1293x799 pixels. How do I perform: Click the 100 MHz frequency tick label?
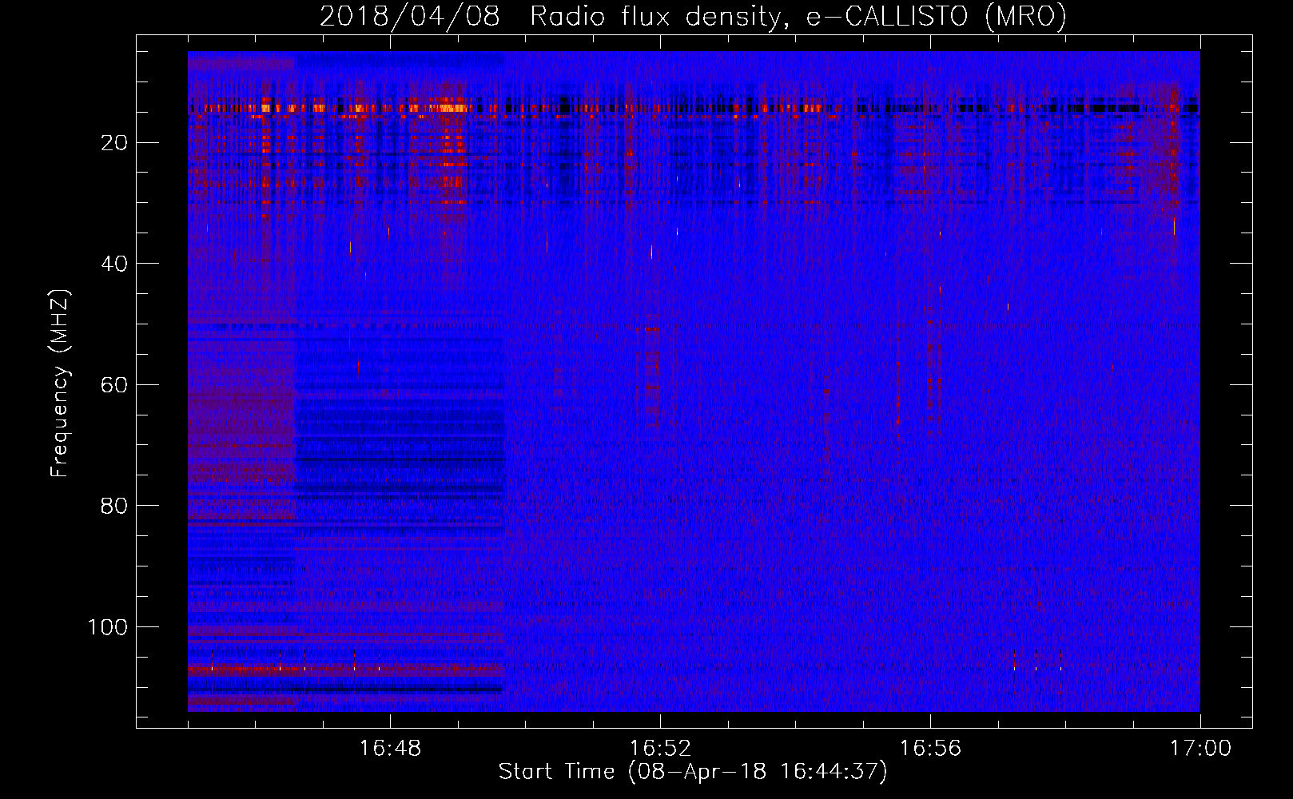tap(107, 627)
